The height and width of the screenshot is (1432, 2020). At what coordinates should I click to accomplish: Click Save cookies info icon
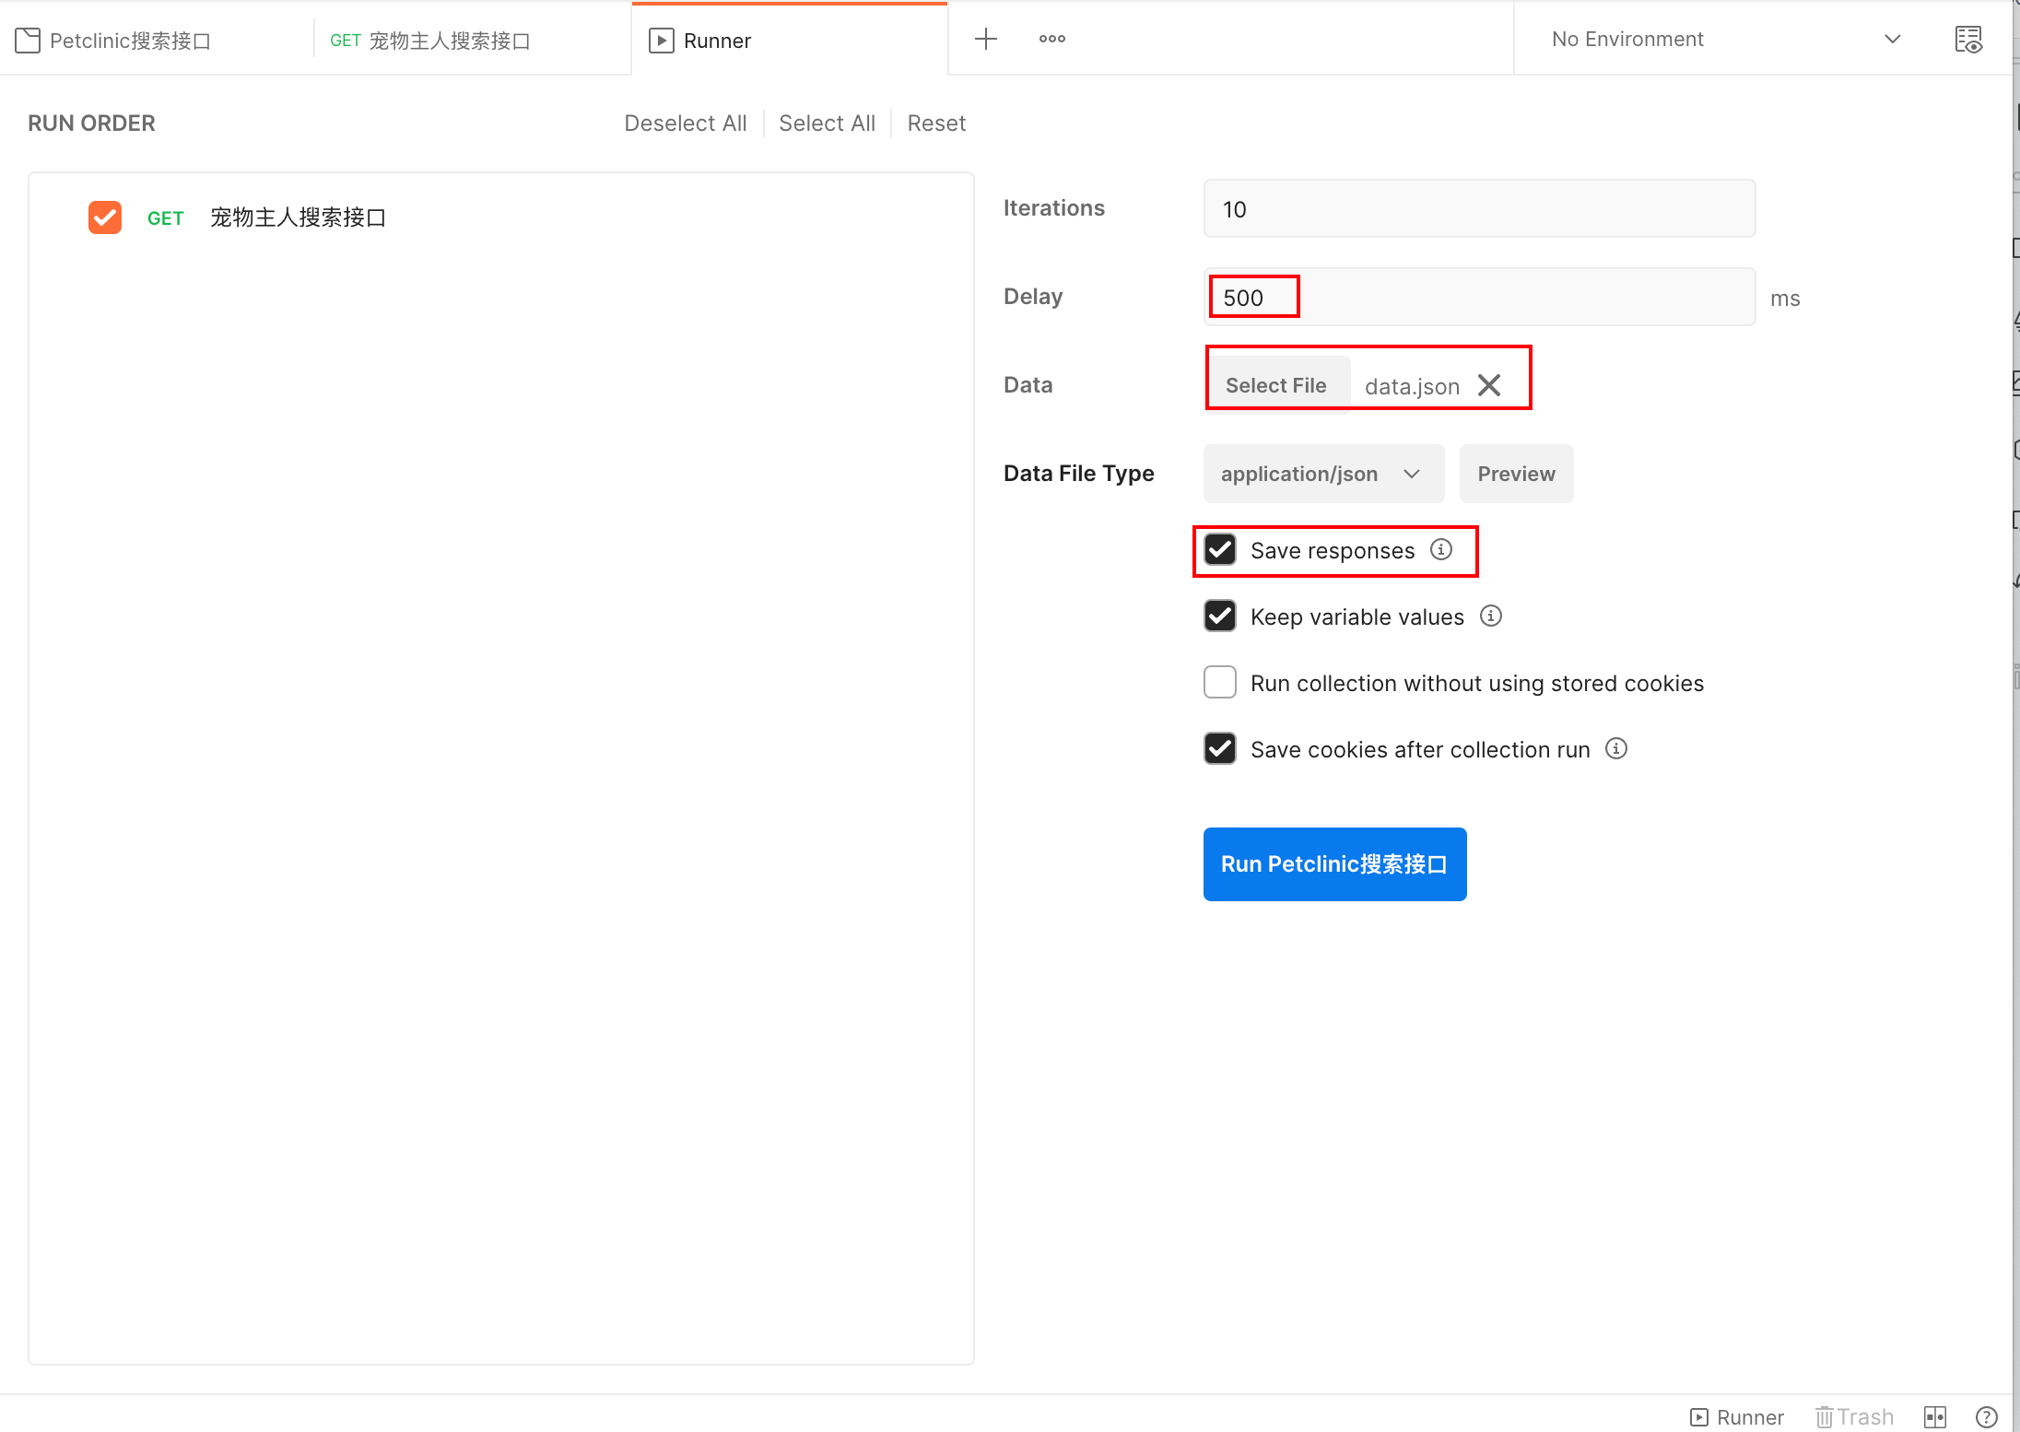pos(1615,748)
